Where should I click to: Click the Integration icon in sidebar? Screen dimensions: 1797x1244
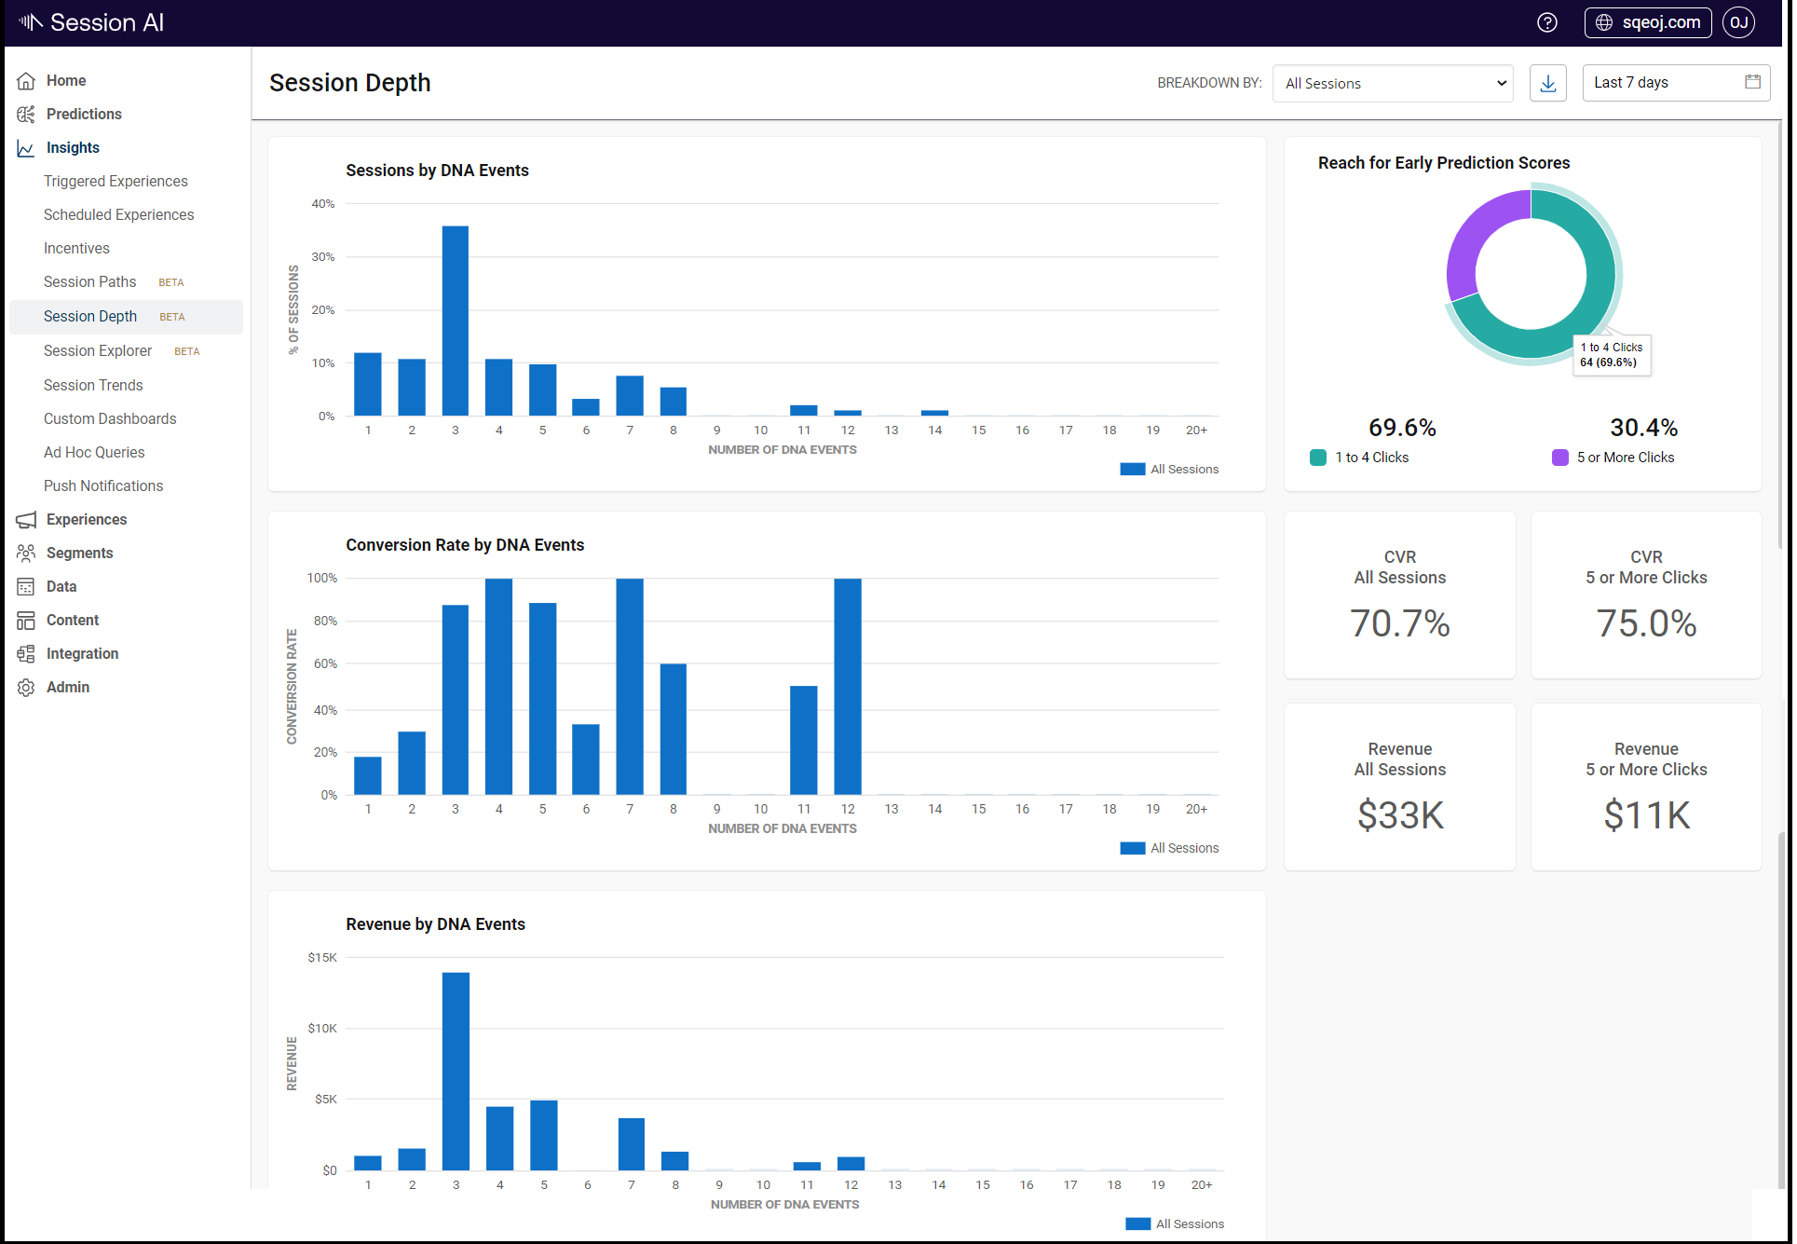coord(26,654)
